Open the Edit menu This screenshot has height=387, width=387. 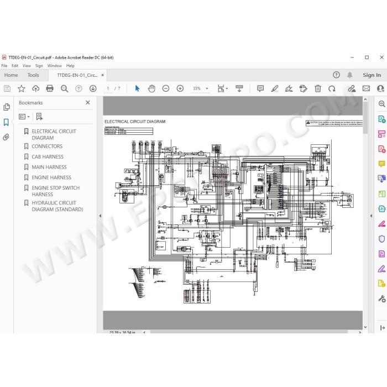(x=15, y=66)
